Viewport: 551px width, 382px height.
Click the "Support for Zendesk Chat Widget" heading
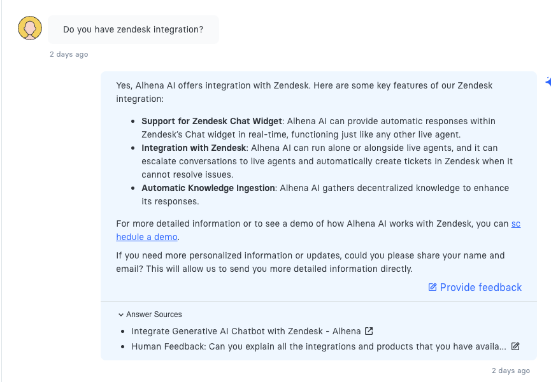[211, 121]
